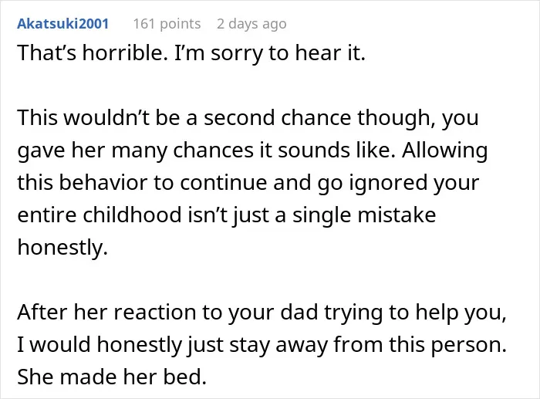
Task: Click the line gave her many chances
Action: click(x=252, y=150)
